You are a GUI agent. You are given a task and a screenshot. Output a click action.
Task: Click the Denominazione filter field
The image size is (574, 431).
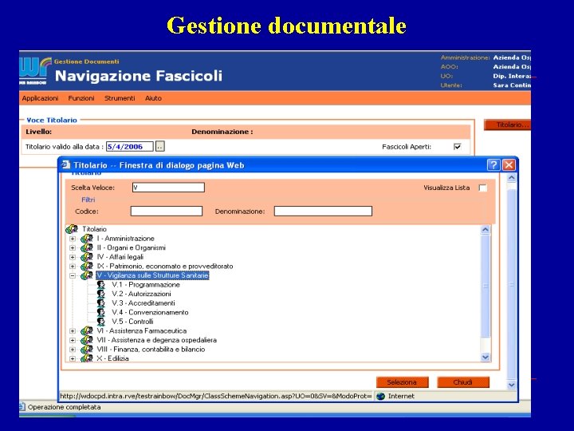(x=323, y=211)
